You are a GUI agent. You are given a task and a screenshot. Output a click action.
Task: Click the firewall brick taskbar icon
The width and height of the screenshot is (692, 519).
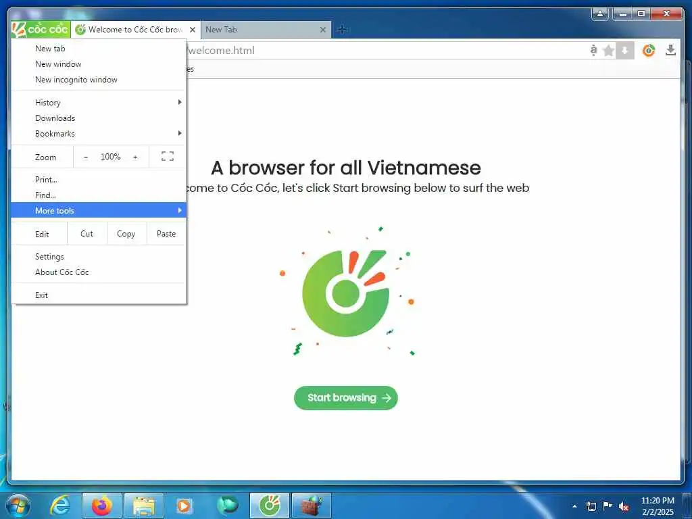tap(312, 505)
